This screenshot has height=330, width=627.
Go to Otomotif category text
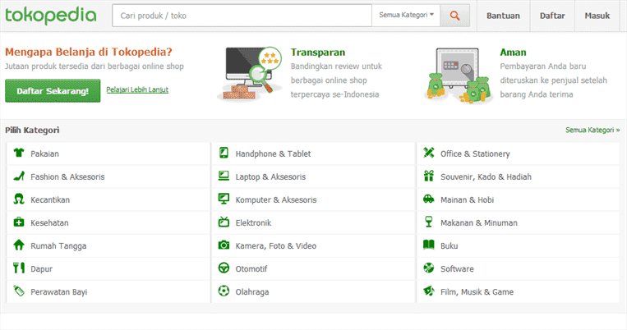251,269
